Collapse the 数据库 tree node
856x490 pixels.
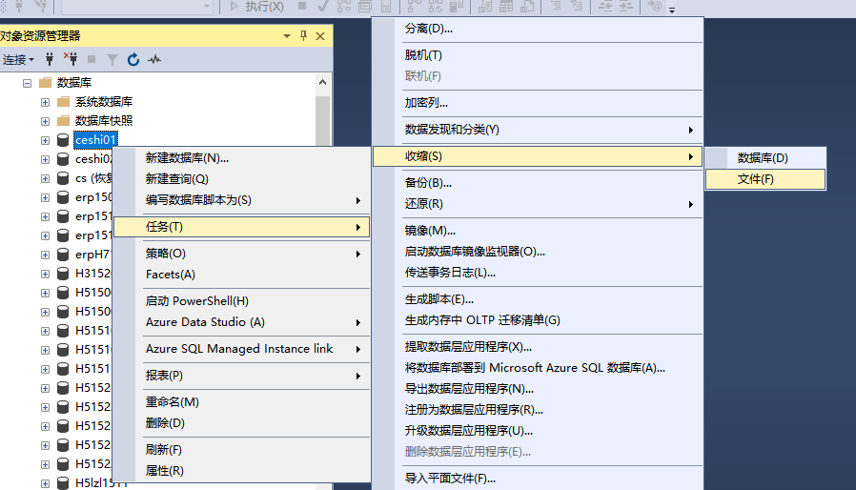27,83
